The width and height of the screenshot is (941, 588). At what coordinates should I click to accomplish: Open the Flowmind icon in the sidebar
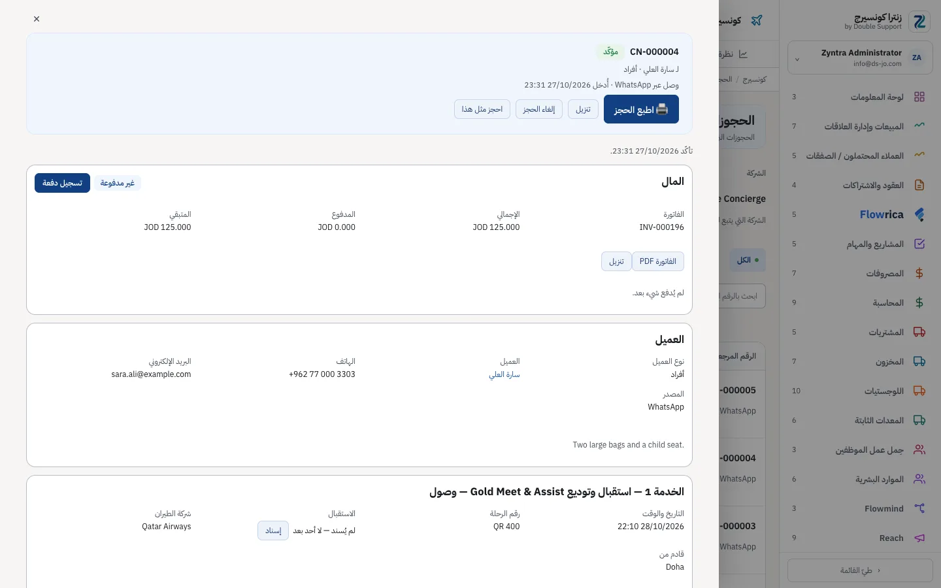pyautogui.click(x=919, y=508)
